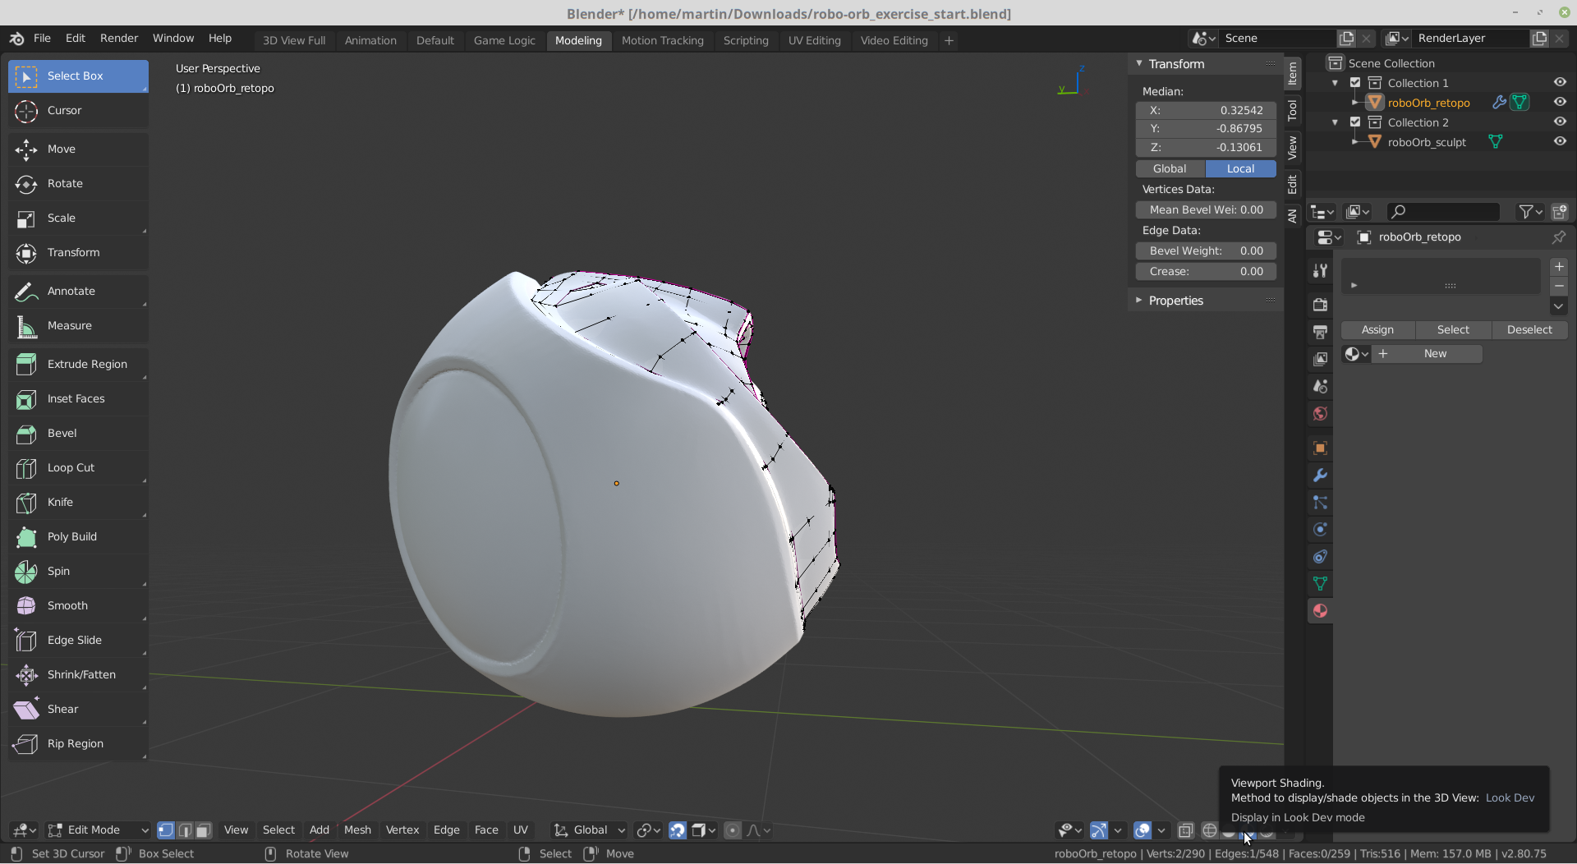Open the Object Data (mesh) properties tab
1577x864 pixels.
click(1320, 584)
